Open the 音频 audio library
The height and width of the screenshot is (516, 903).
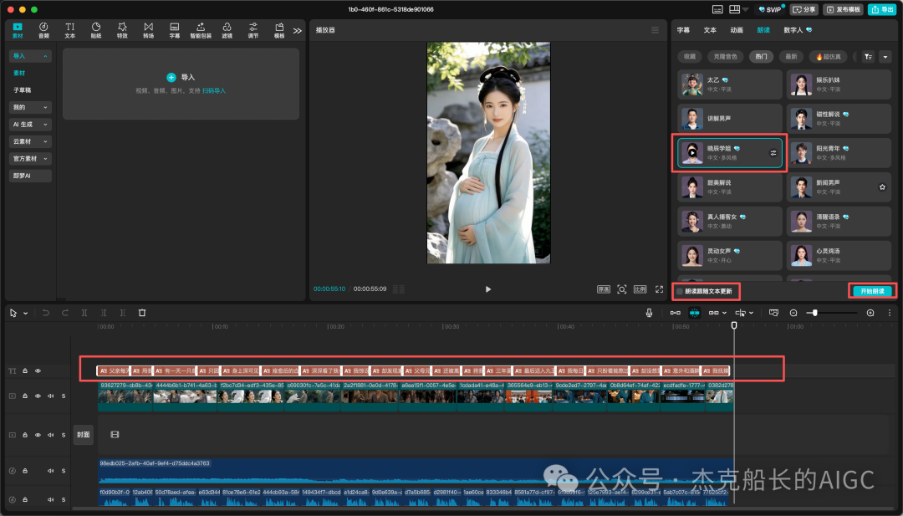tap(43, 30)
